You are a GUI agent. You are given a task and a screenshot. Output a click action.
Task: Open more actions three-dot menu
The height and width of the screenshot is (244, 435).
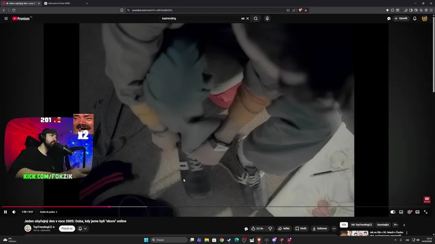pyautogui.click(x=334, y=228)
